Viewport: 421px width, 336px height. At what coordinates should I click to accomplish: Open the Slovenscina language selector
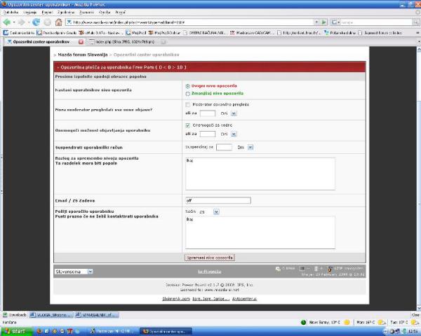tap(74, 271)
